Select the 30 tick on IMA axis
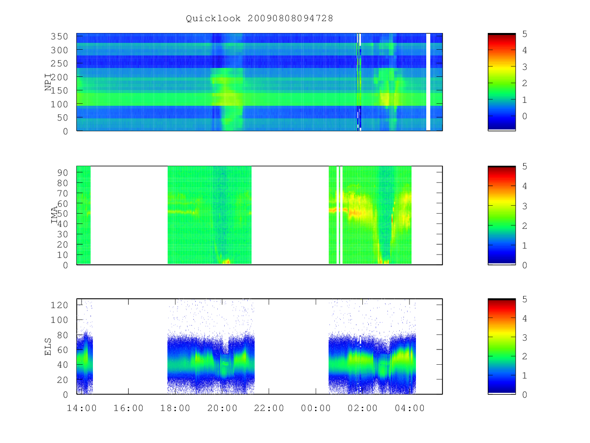Image resolution: width=590 pixels, height=443 pixels. point(64,234)
